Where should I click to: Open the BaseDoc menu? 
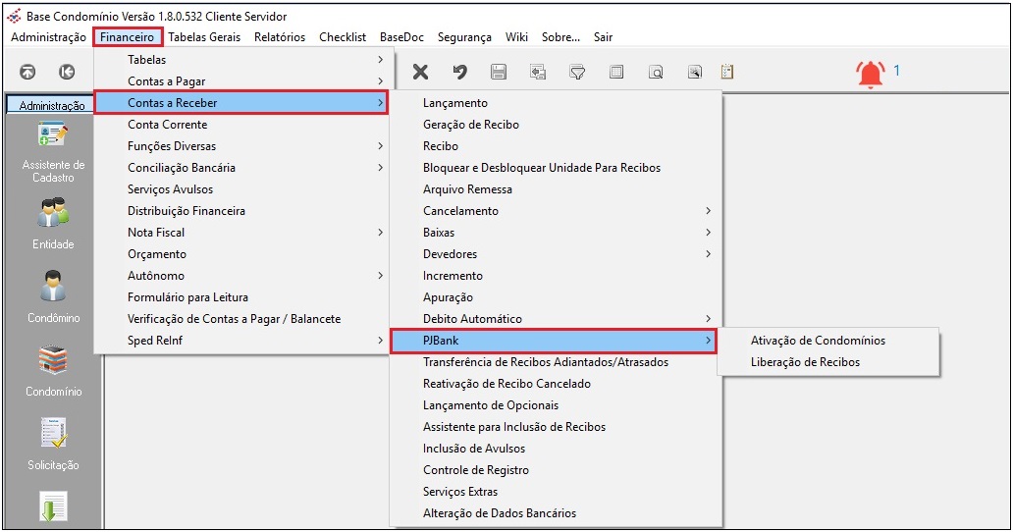[x=401, y=37]
